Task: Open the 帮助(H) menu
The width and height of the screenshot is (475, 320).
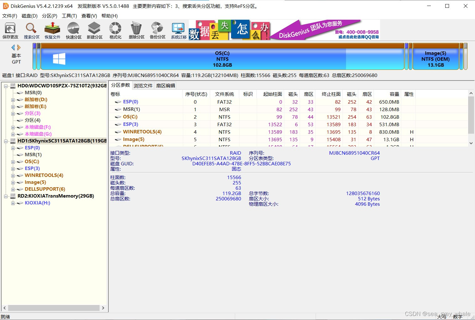Action: pos(110,16)
